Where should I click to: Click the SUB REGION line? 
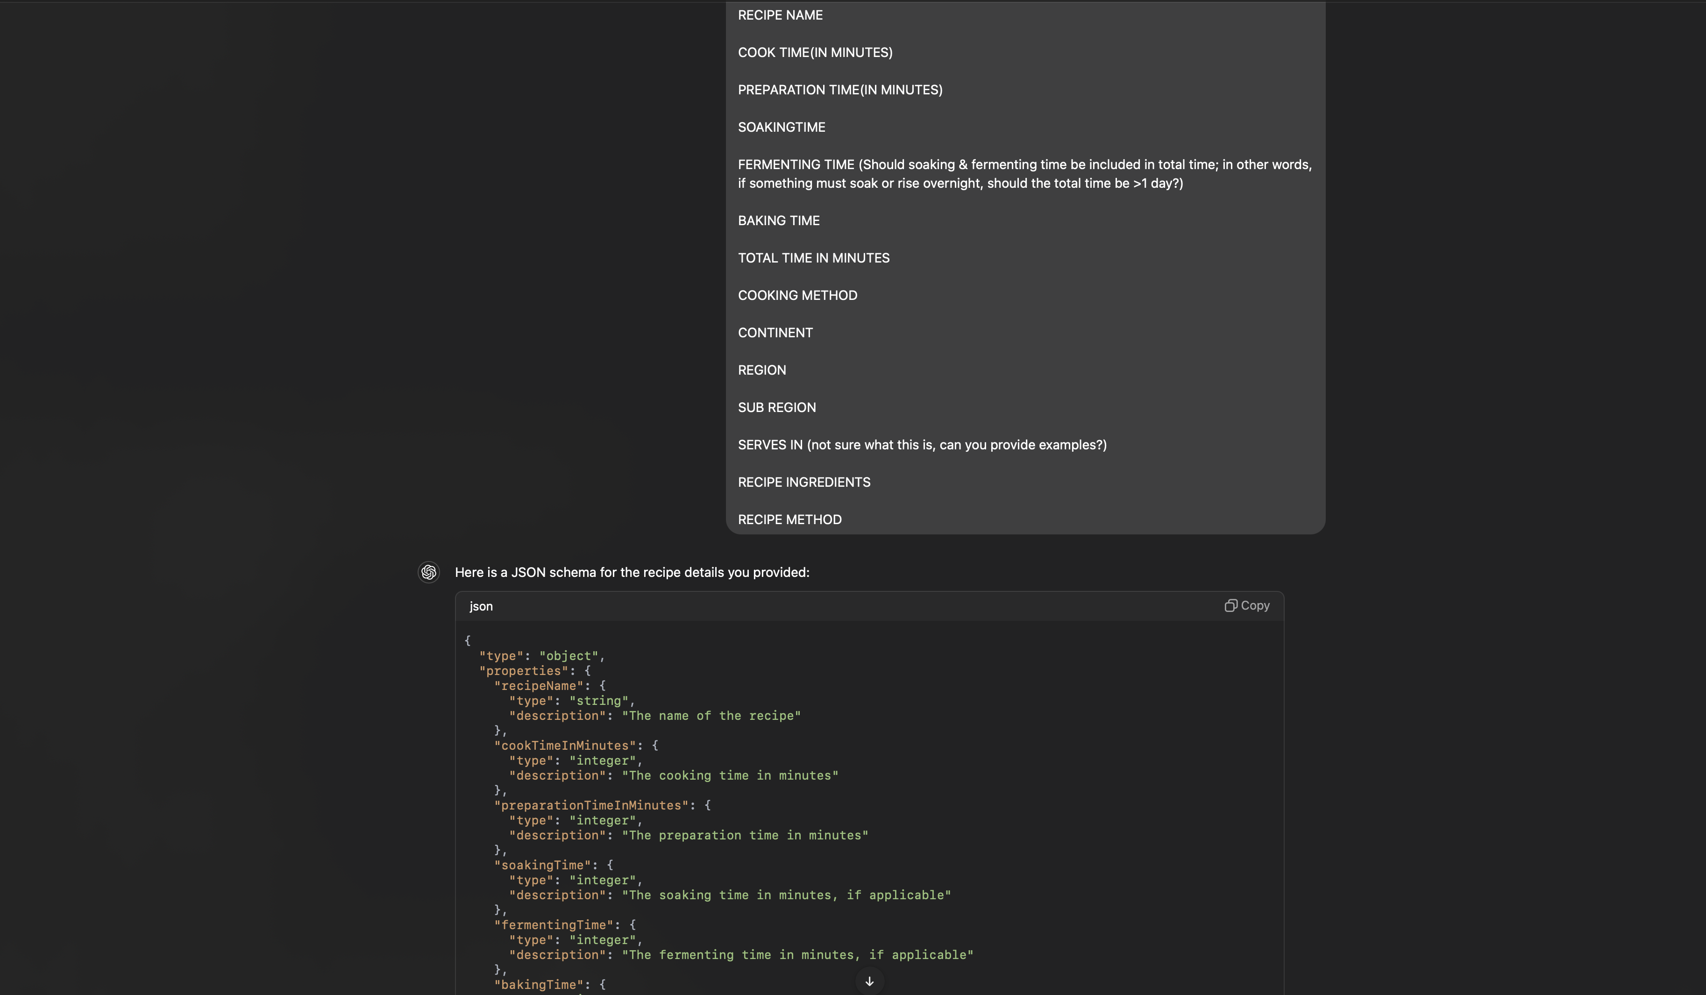coord(776,407)
